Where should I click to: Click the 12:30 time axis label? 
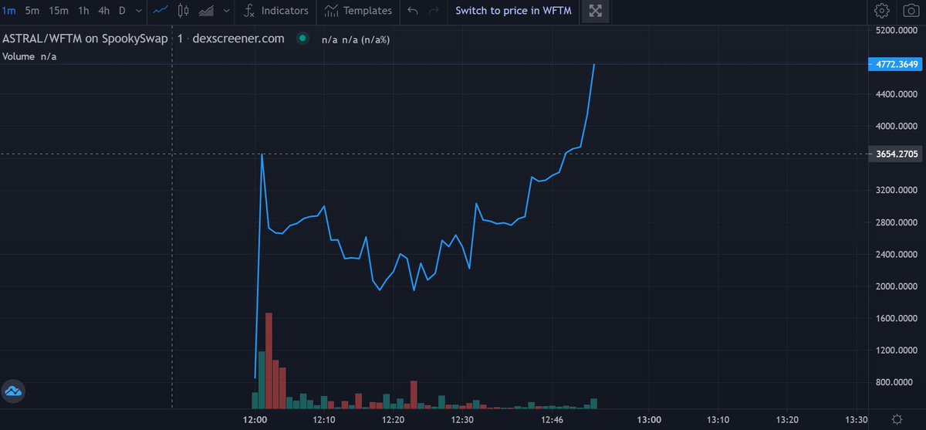tap(461, 419)
